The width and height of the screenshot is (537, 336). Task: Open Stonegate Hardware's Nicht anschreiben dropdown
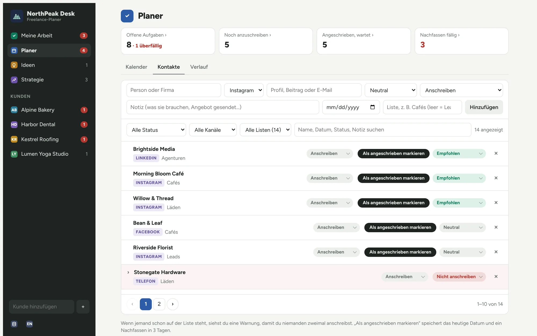click(459, 277)
